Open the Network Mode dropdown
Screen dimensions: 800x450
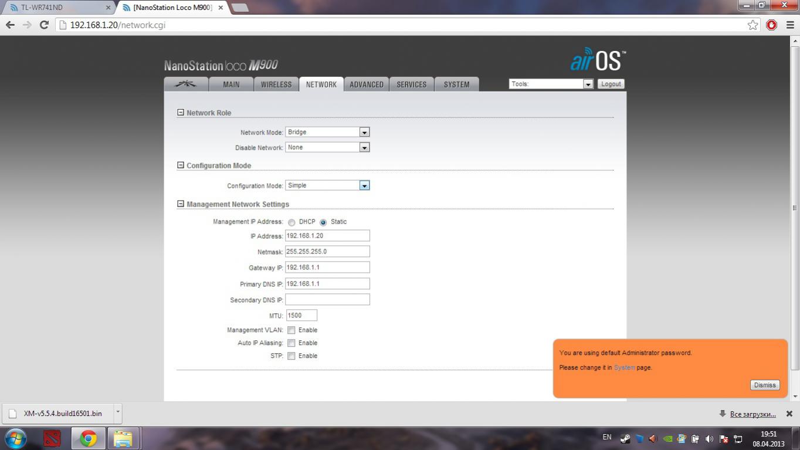tap(327, 132)
